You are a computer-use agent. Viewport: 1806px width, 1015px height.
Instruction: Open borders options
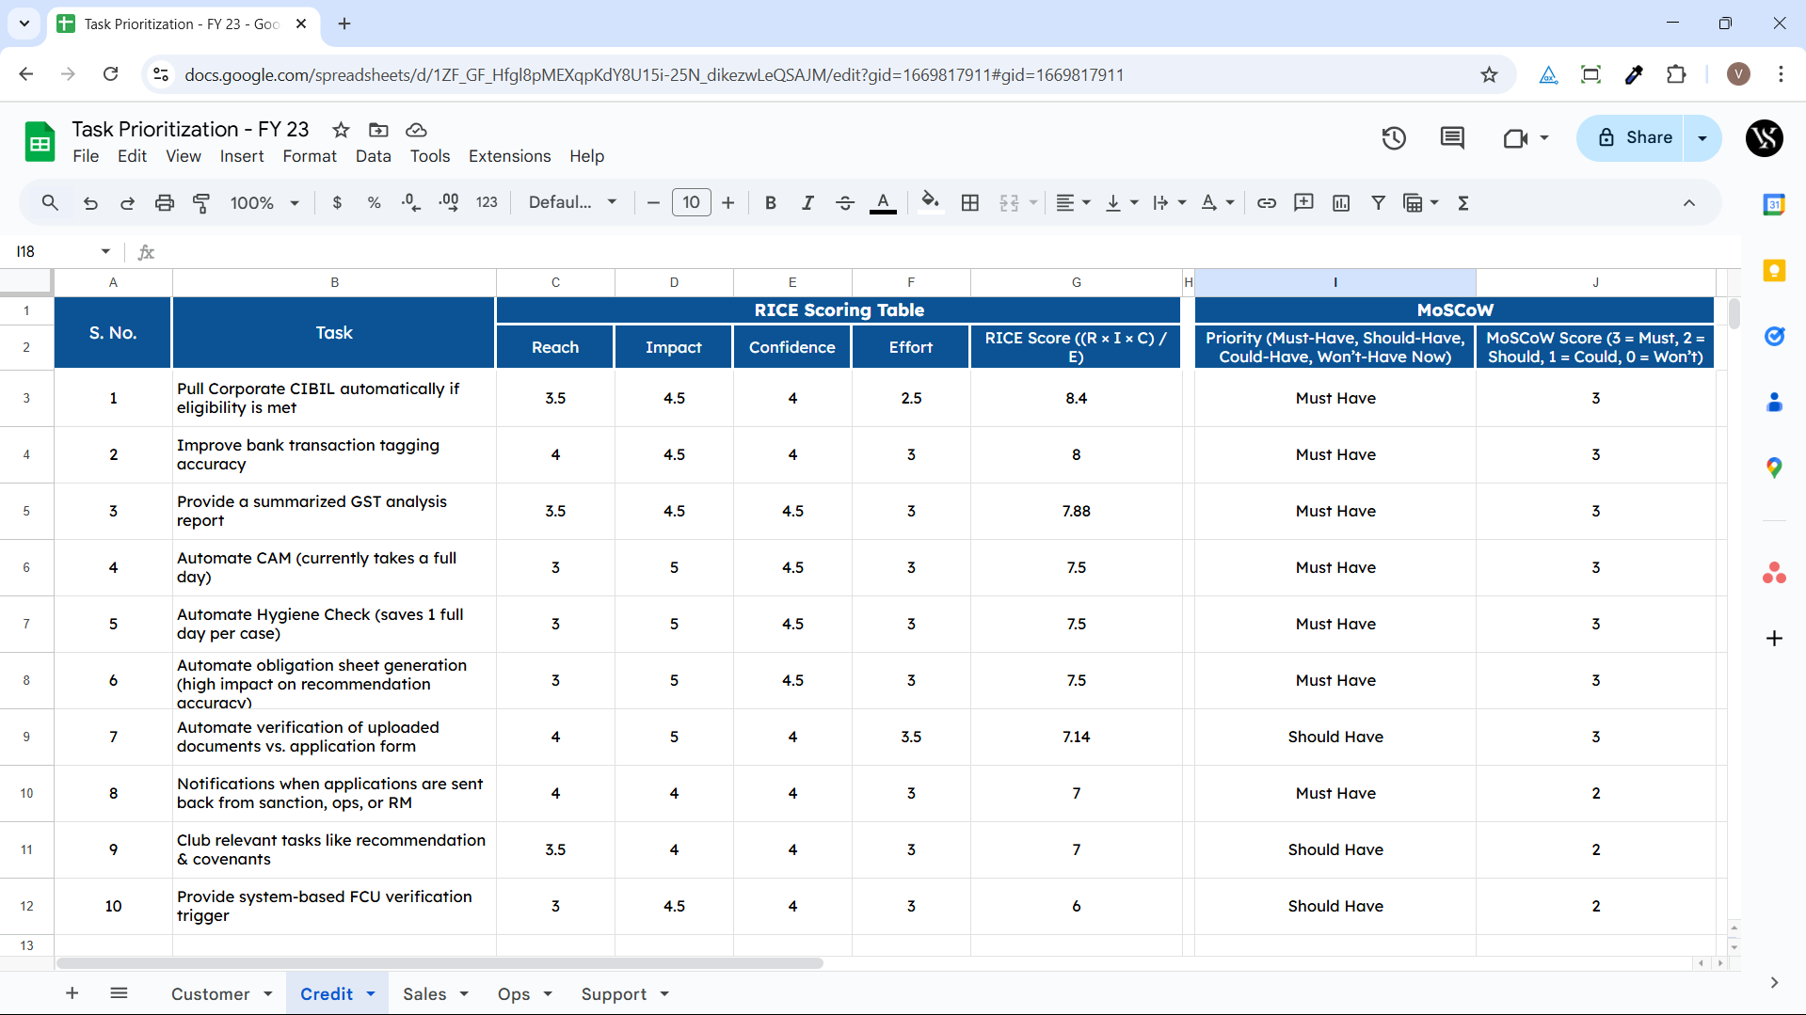click(x=970, y=202)
